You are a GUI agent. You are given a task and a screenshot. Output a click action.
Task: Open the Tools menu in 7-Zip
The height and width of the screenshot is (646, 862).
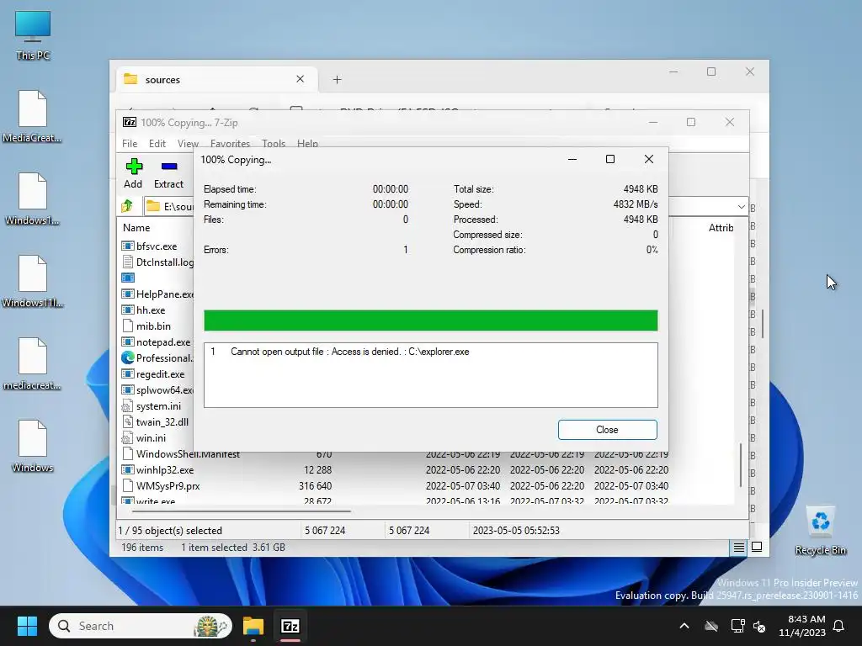(274, 143)
